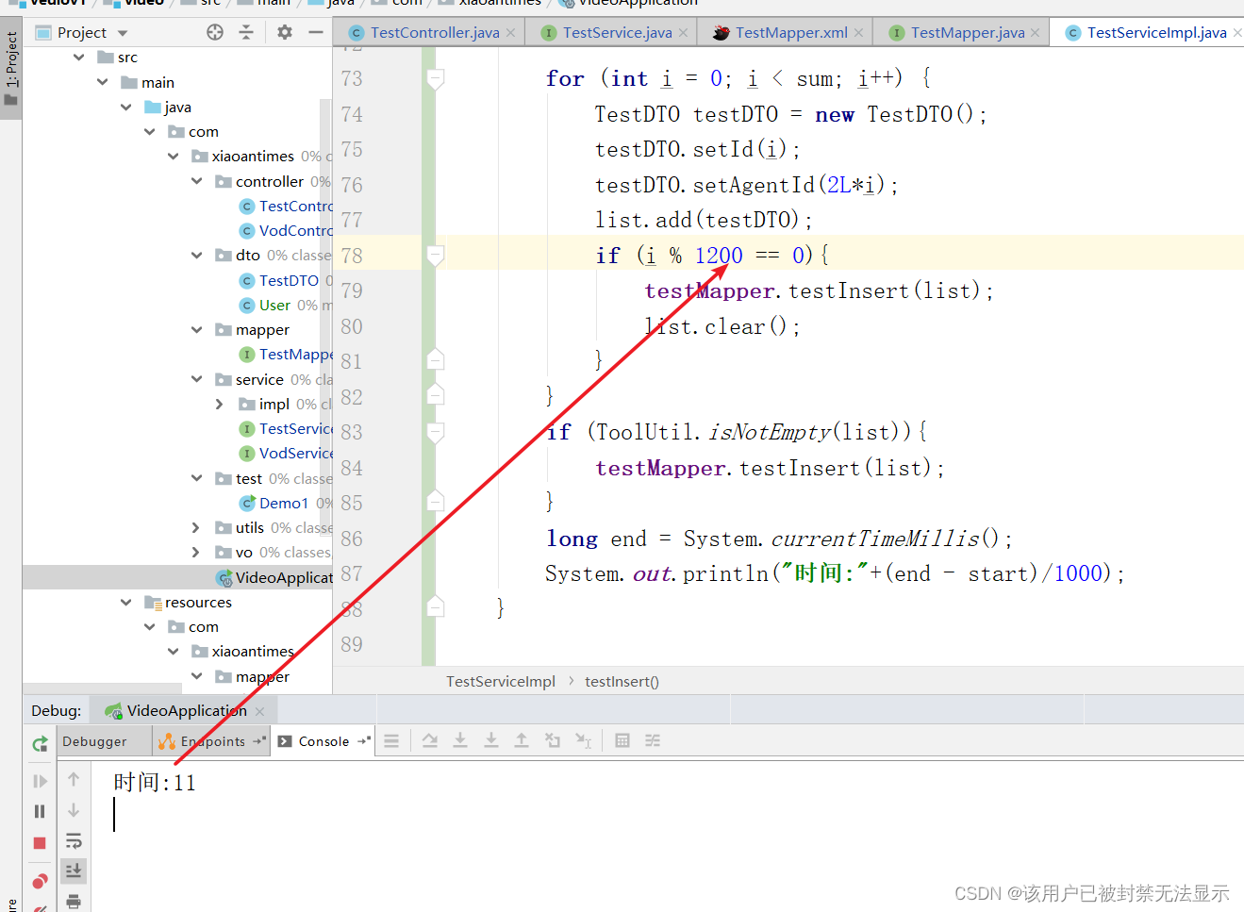Select User class in project tree
The height and width of the screenshot is (912, 1244).
tap(274, 305)
